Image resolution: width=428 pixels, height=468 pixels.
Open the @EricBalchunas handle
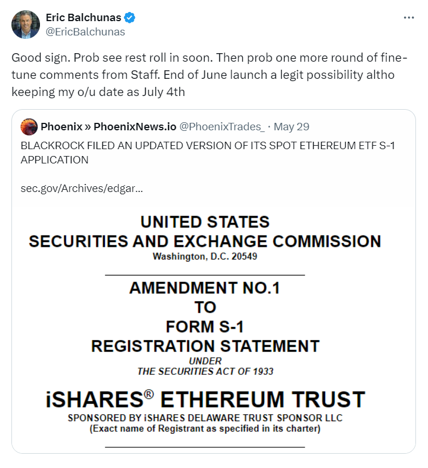pyautogui.click(x=85, y=32)
